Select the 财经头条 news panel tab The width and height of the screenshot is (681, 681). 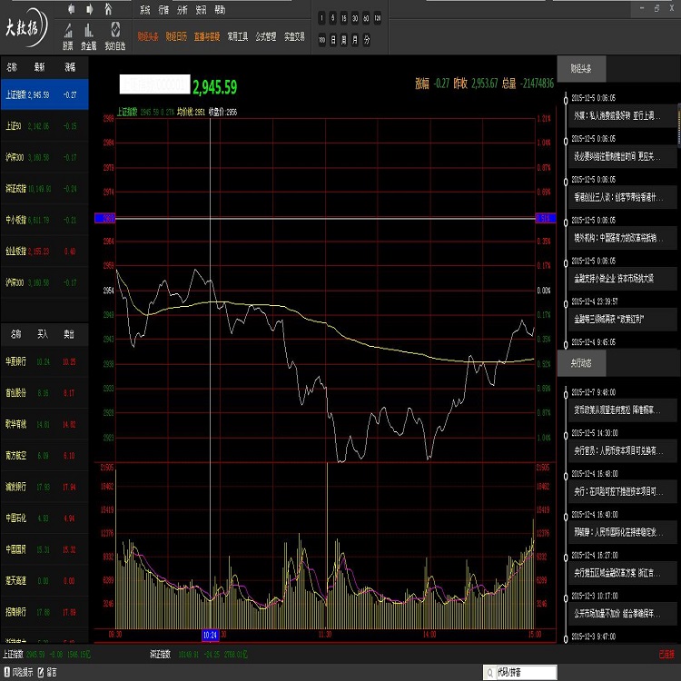(x=581, y=68)
